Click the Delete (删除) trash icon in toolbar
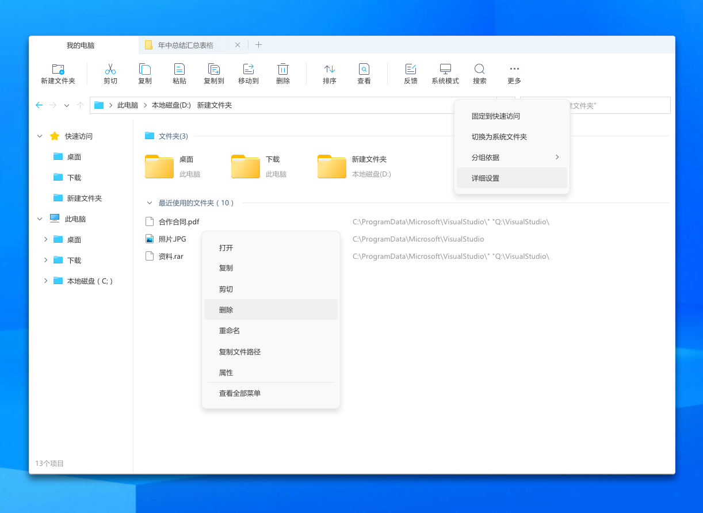Screen dimensions: 703x513 click(x=283, y=69)
